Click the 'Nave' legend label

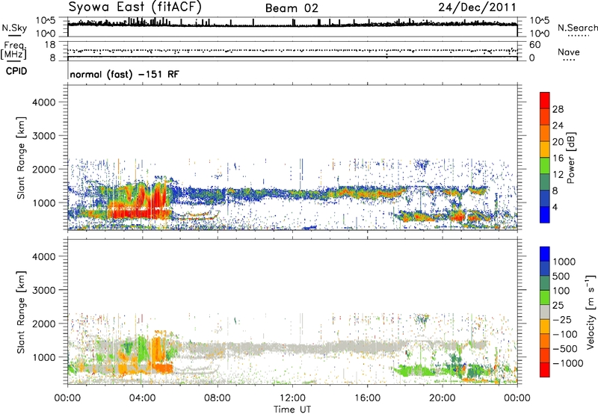pos(569,52)
